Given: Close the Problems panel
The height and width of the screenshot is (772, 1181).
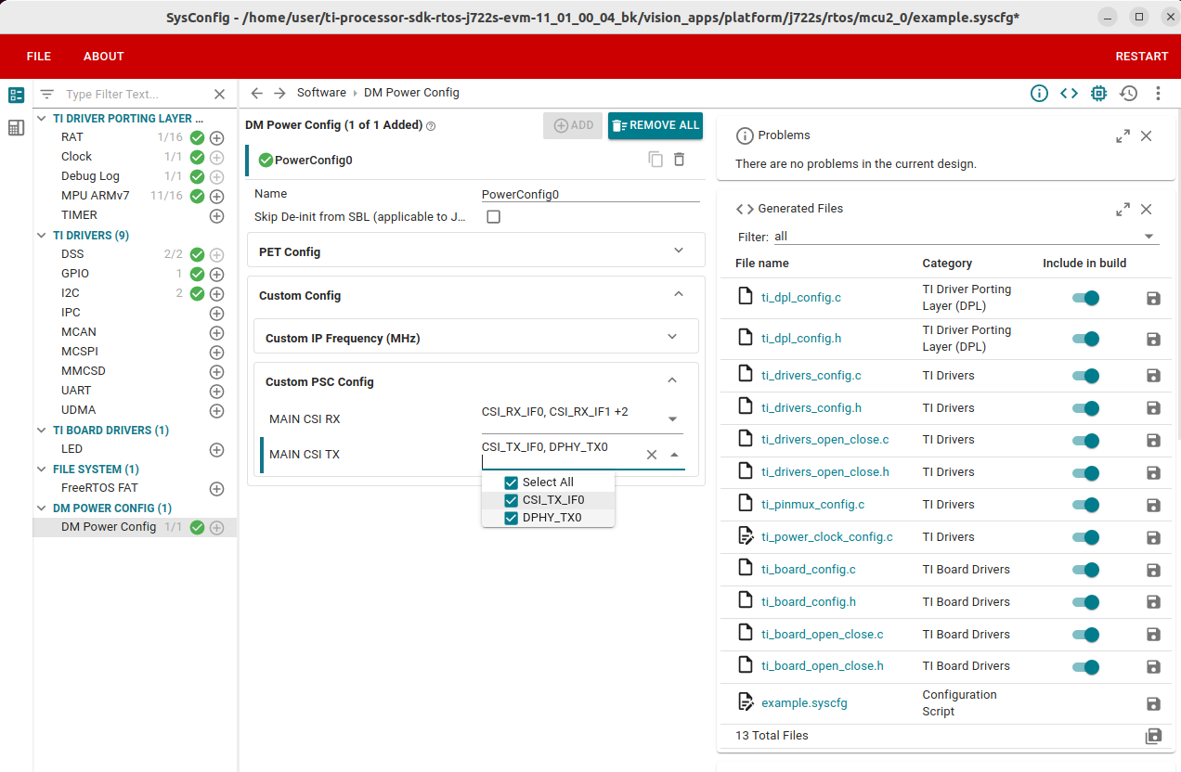Looking at the screenshot, I should point(1146,135).
